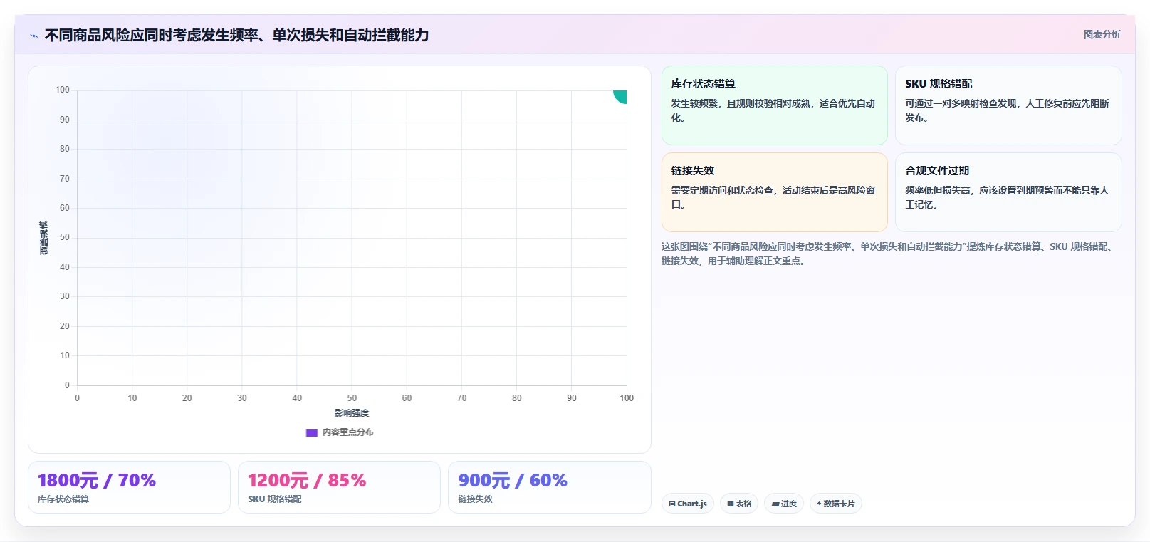The image size is (1150, 542).
Task: Open the 库存状态错算 card
Action: [774, 105]
